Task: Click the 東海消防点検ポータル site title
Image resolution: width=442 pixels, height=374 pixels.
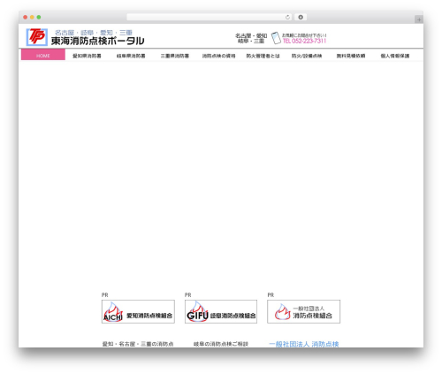Action: click(x=97, y=41)
